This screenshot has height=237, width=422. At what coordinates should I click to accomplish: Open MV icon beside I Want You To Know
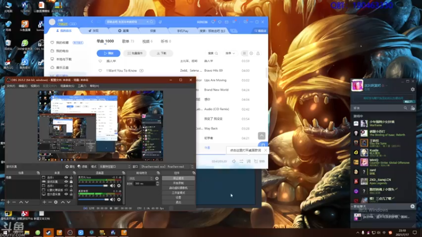[x=141, y=71]
